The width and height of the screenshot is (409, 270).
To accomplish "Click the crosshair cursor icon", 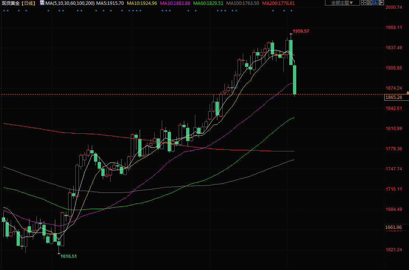I will pos(364,3).
